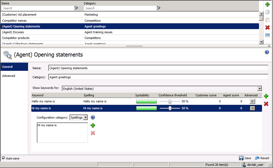Select the General tab

[x=7, y=67]
